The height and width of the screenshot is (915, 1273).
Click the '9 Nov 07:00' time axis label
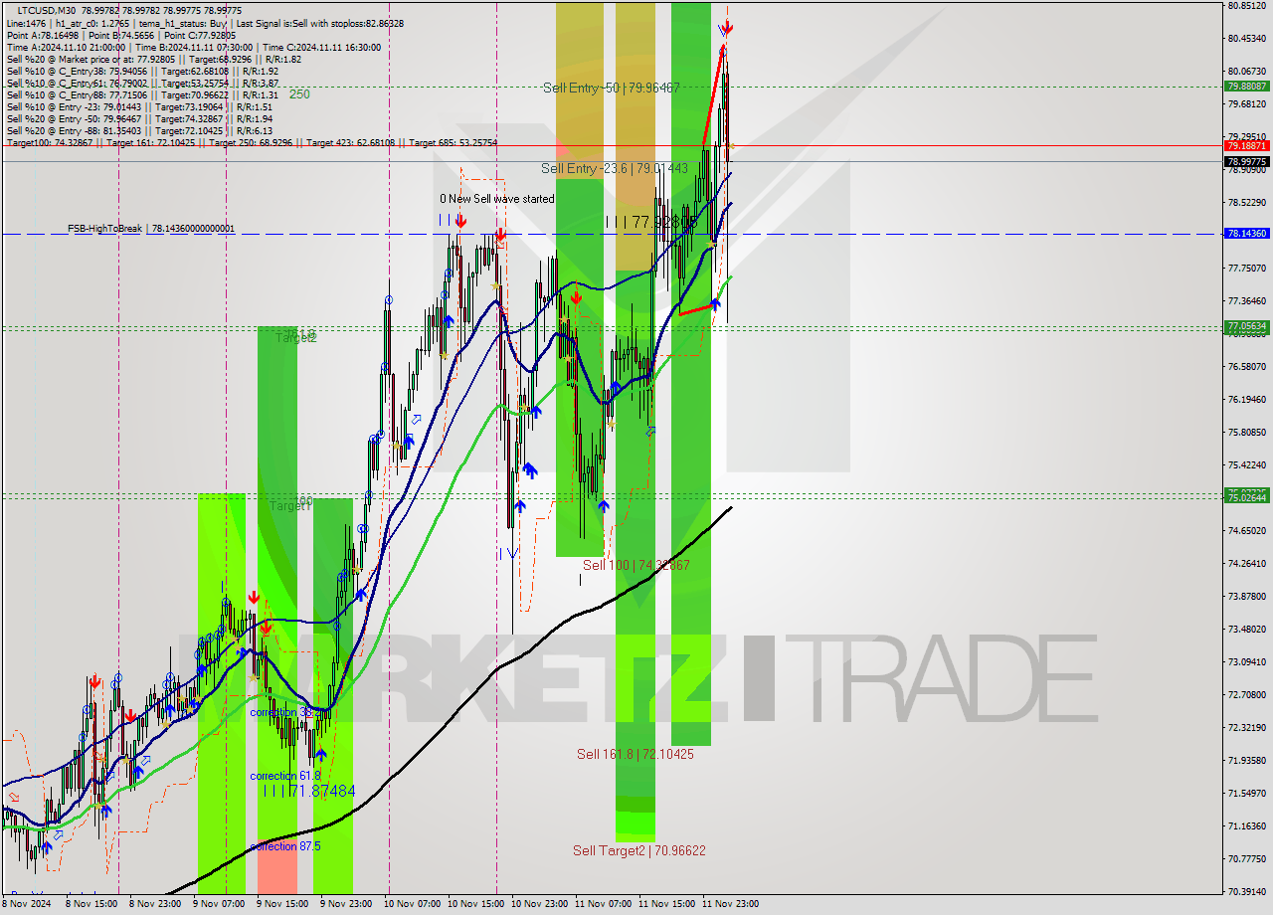(x=218, y=904)
